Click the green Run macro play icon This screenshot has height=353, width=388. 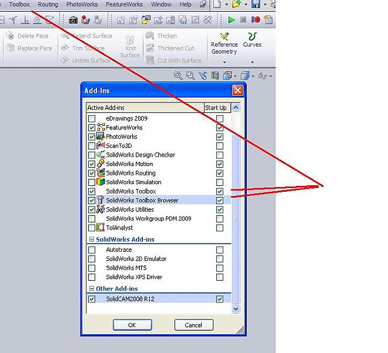(232, 20)
